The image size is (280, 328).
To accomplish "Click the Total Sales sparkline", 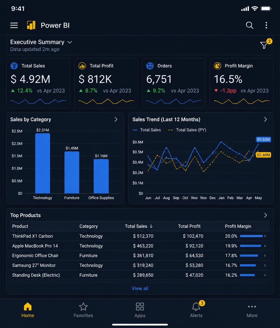I will (38, 101).
